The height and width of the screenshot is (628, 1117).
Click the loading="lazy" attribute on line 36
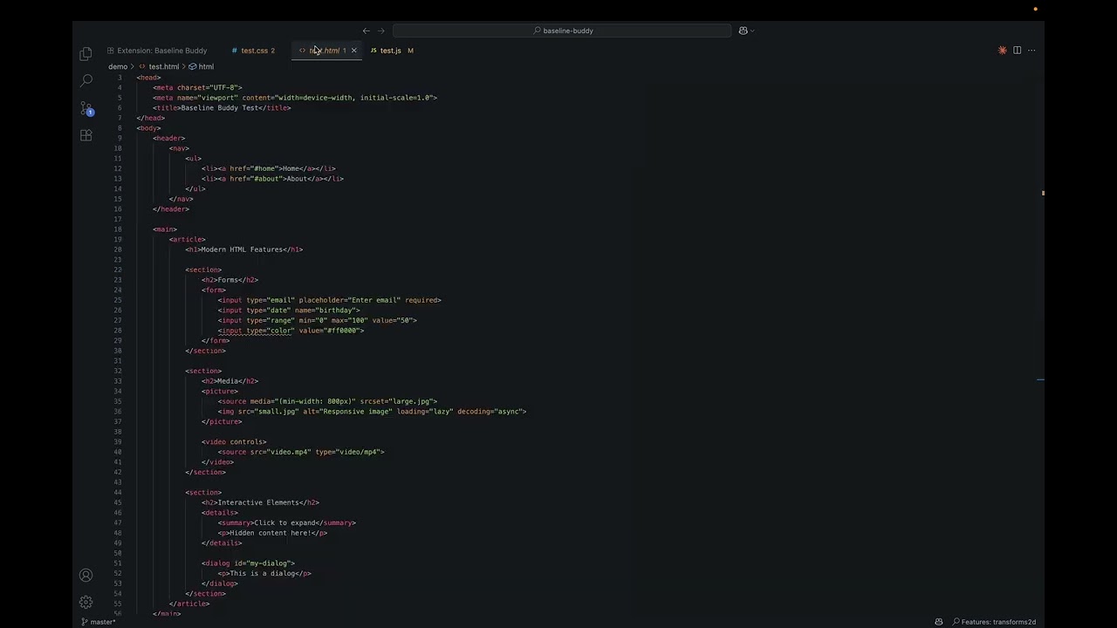point(425,412)
